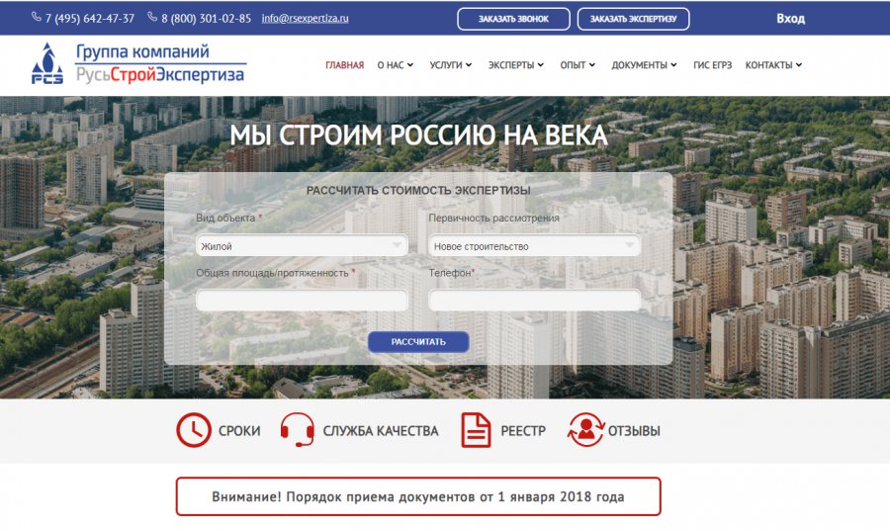
Task: Click the red clock СРОКИ icon
Action: coord(194,430)
